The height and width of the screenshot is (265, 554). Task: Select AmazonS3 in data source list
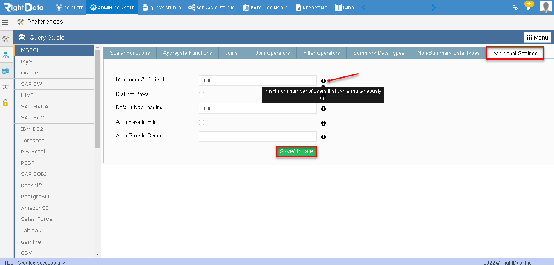coord(54,208)
